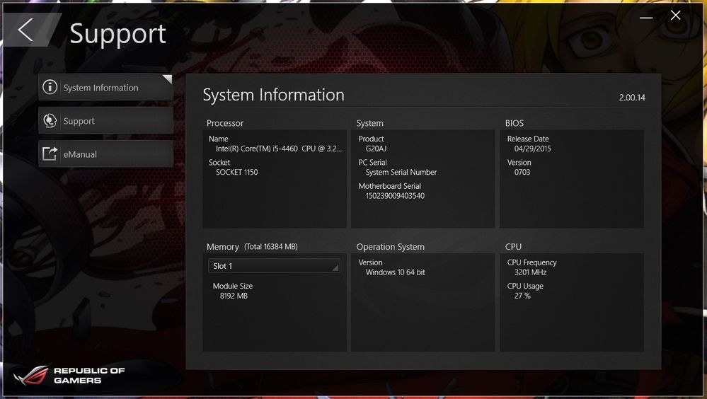Open the System Information sidebar tab
Screen dimensions: 707x399
coord(105,87)
